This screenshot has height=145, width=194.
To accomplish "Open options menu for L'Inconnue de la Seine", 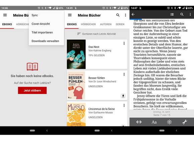I will click(x=124, y=105).
